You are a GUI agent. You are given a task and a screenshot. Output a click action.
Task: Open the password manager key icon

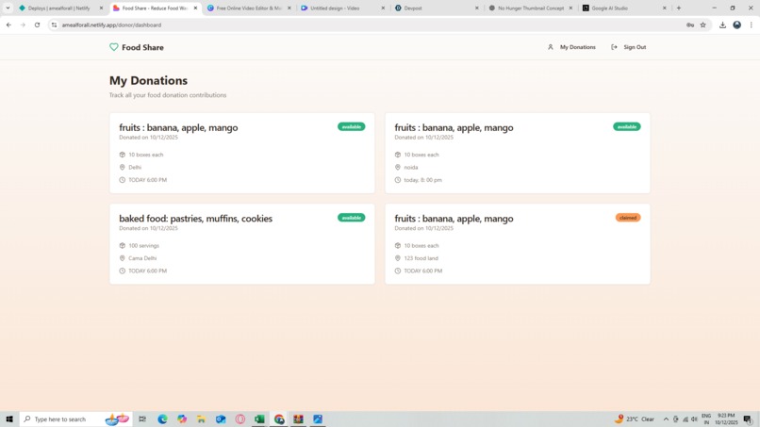pyautogui.click(x=689, y=25)
